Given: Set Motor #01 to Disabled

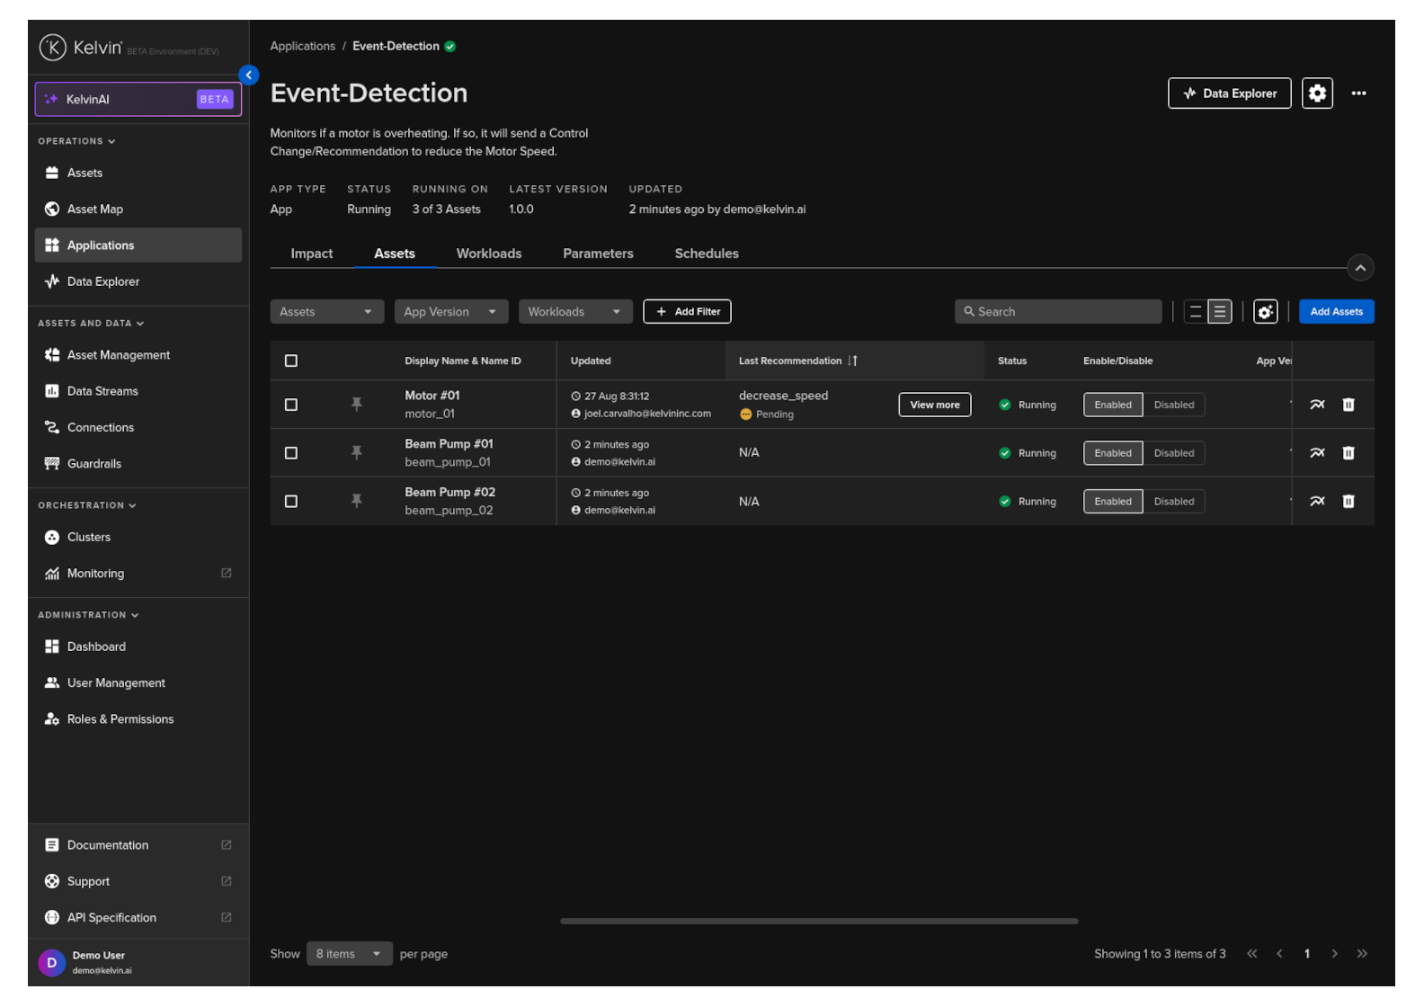Looking at the screenshot, I should [1174, 405].
